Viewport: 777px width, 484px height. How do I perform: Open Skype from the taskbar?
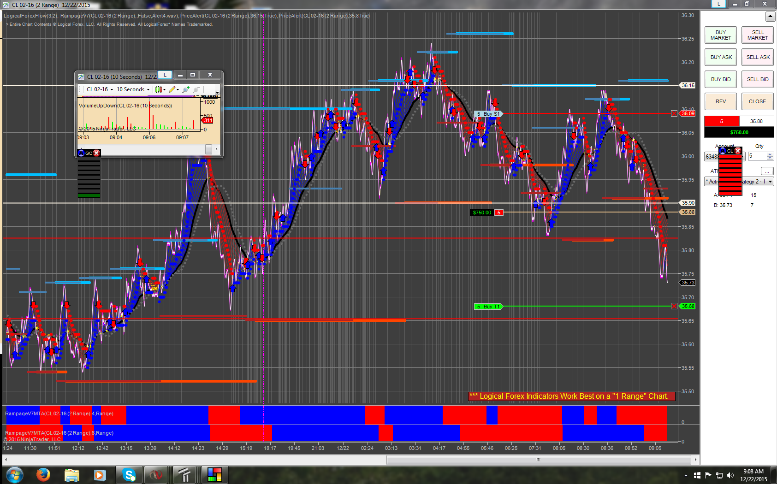(129, 474)
